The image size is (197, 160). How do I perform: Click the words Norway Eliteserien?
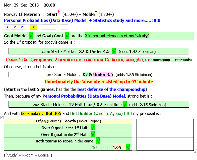[22, 14]
